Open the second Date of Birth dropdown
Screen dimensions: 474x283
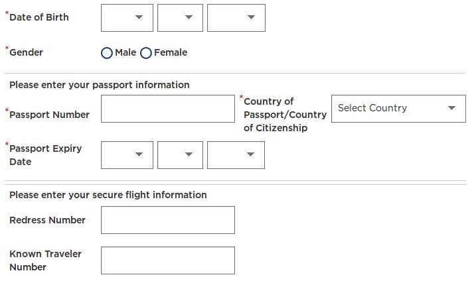pos(180,18)
